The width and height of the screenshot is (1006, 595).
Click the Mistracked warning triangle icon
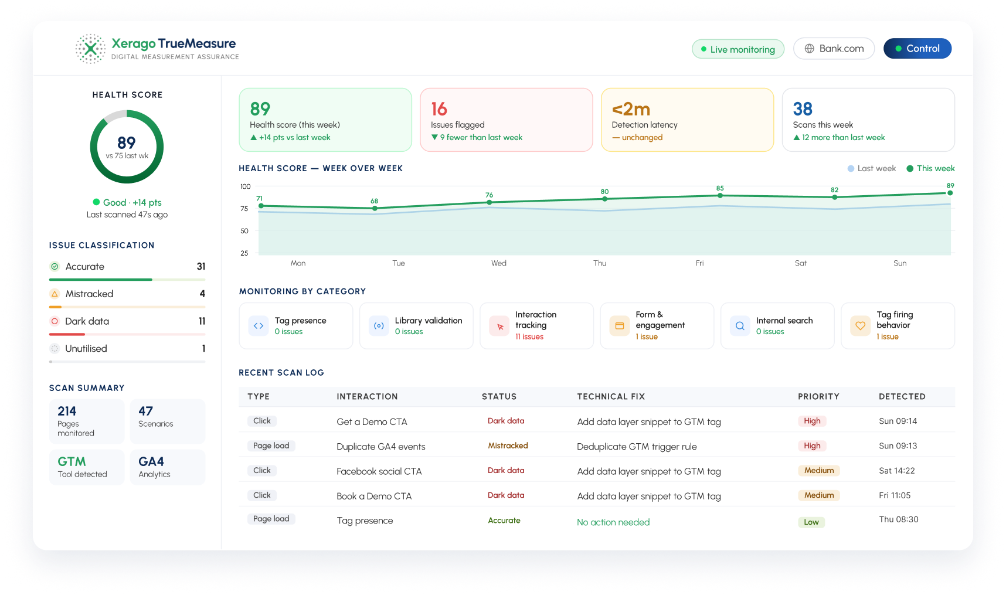(x=55, y=294)
